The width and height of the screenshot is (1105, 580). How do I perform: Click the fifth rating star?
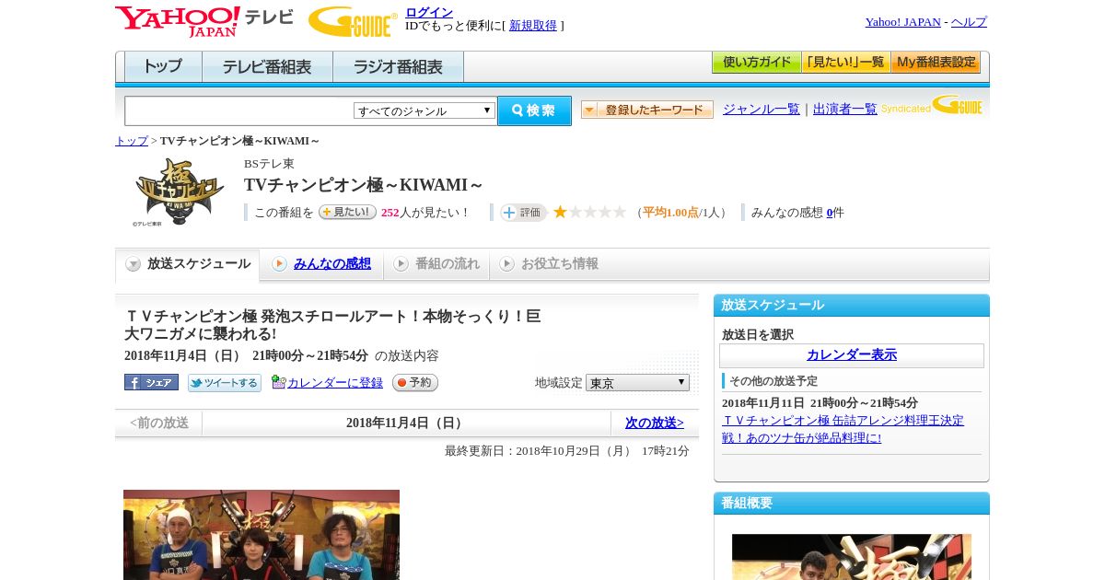pyautogui.click(x=620, y=212)
